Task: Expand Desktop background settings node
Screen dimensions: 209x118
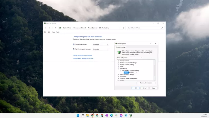Action: point(118,63)
